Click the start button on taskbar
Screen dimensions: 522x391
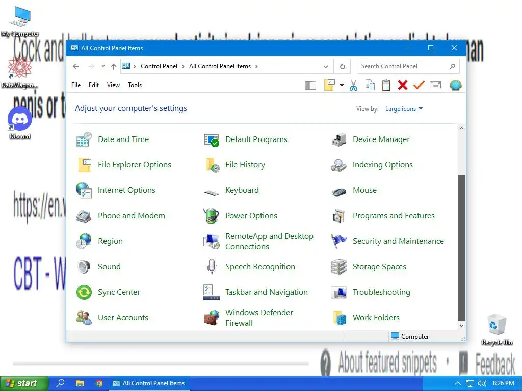pyautogui.click(x=24, y=383)
